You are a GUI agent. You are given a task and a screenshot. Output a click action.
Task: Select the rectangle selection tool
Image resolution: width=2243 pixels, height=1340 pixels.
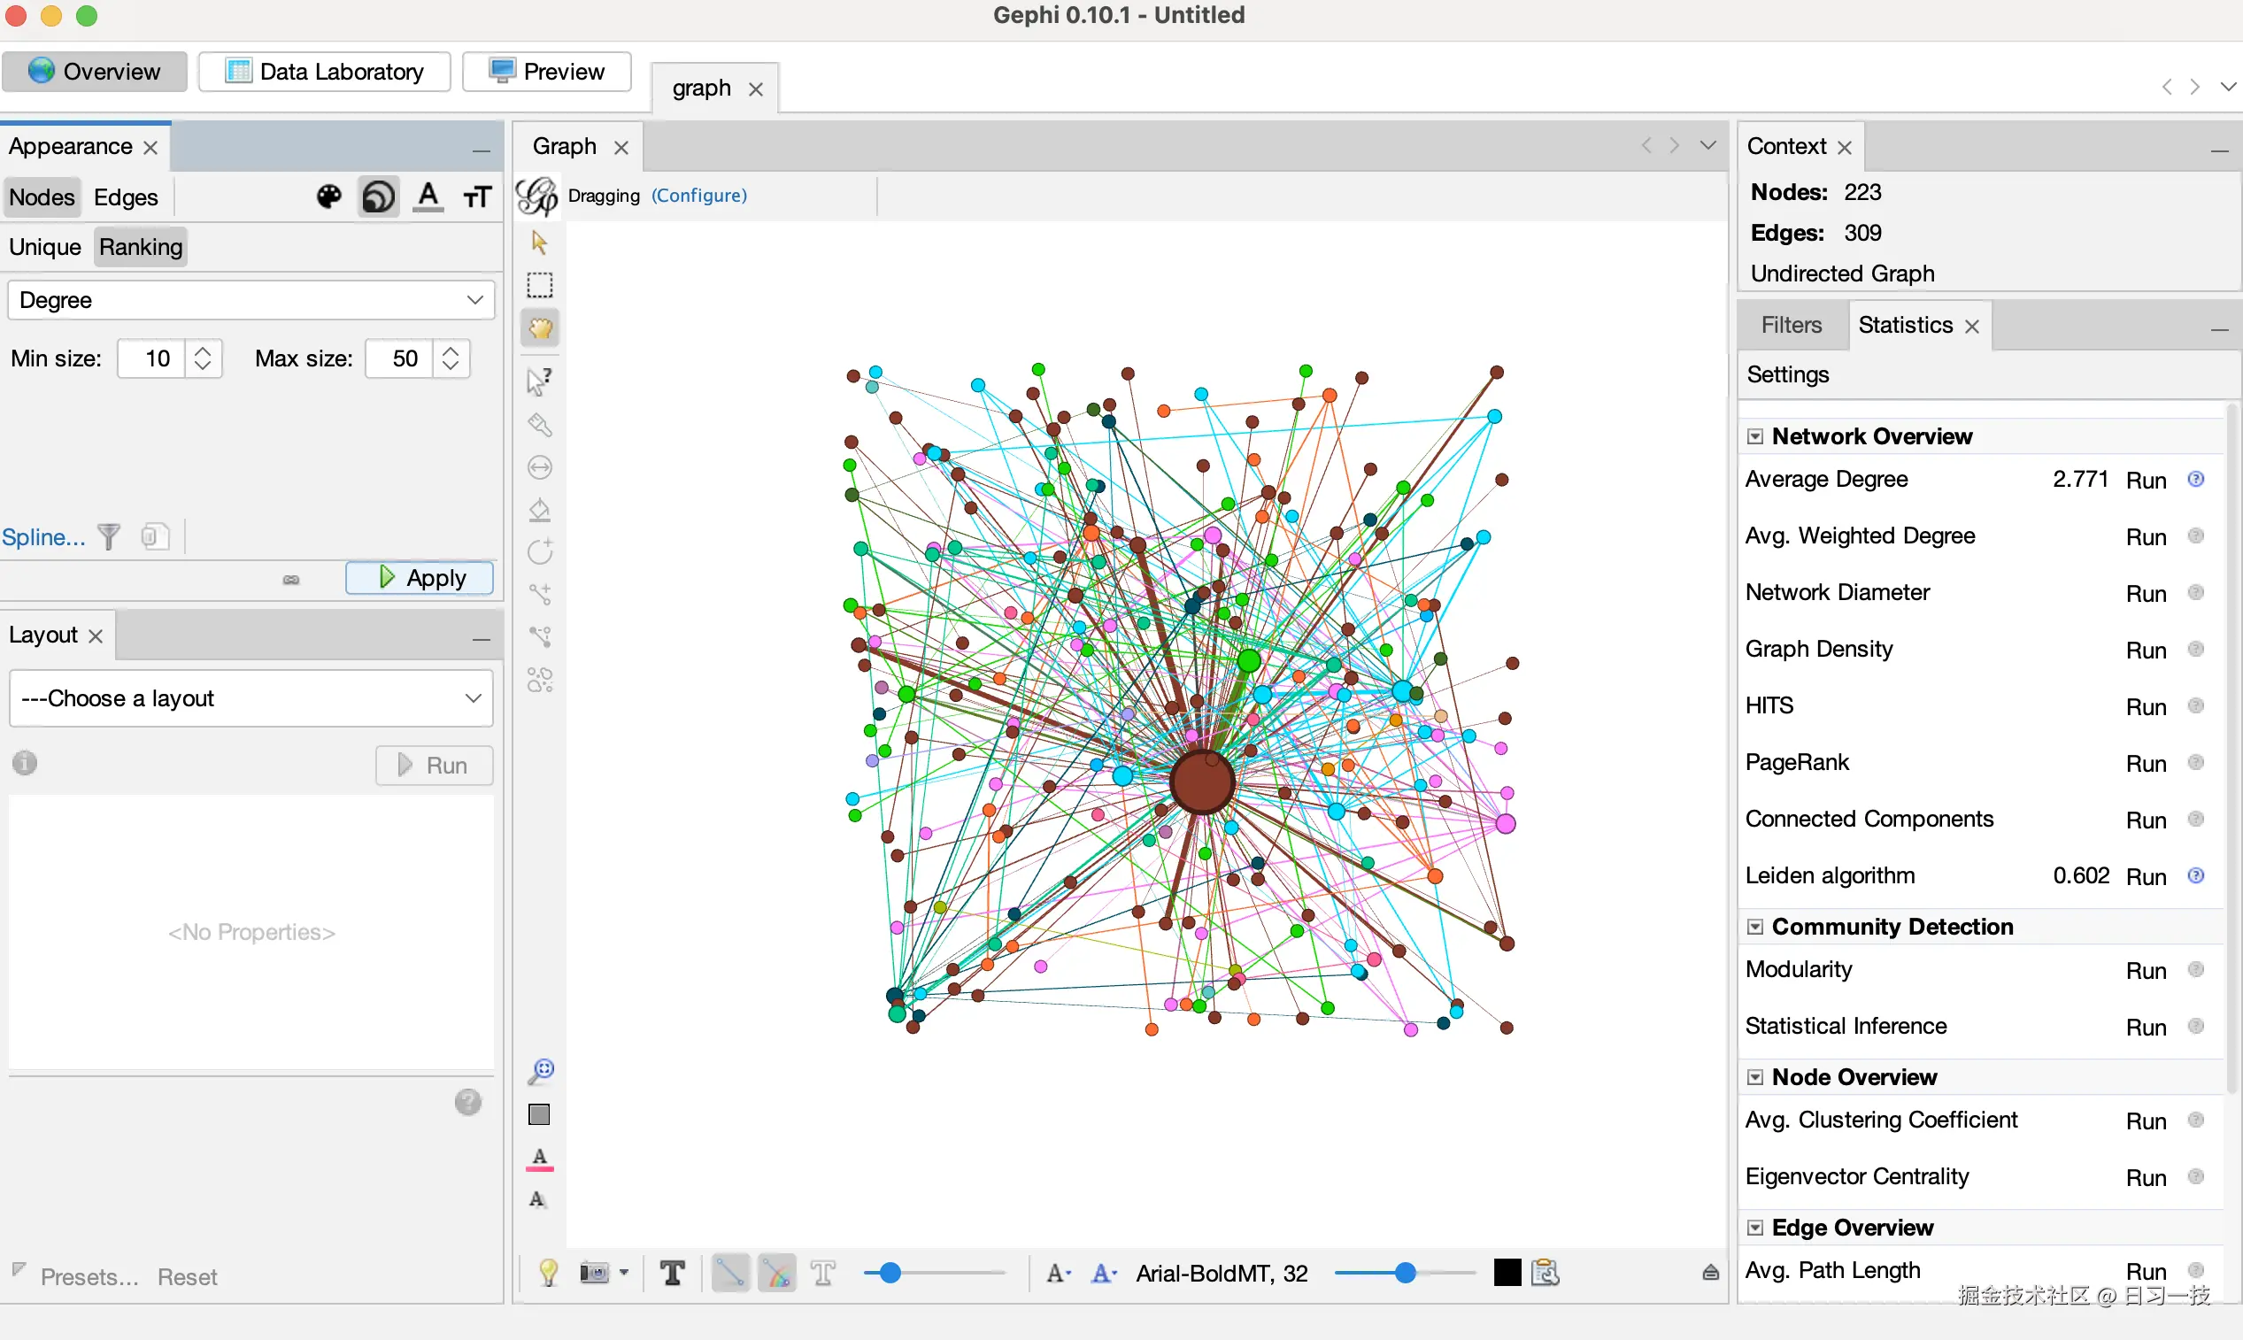point(539,285)
